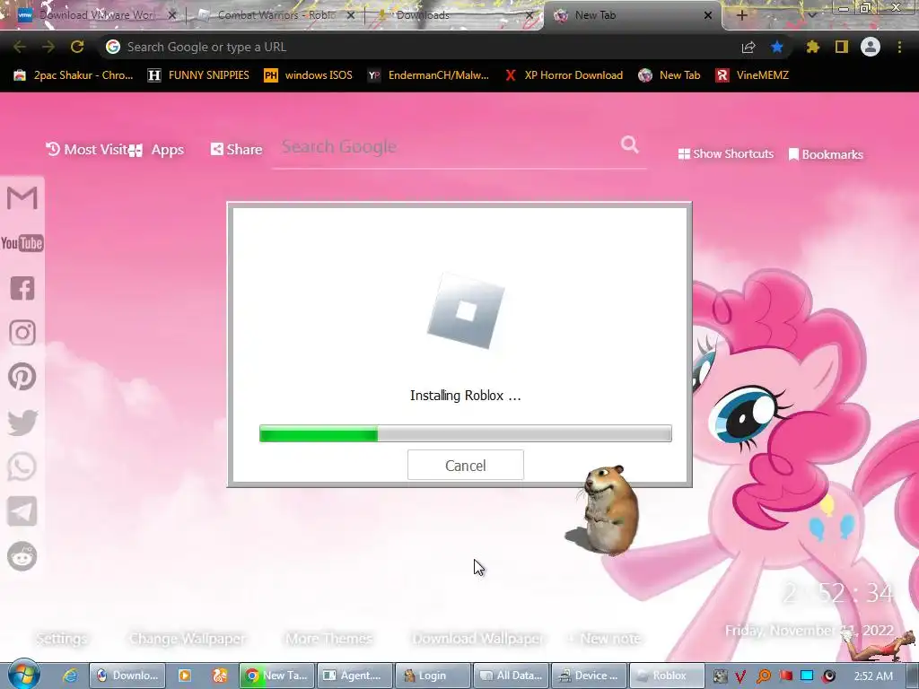
Task: Switch to the Roblox taskbar window
Action: point(667,676)
